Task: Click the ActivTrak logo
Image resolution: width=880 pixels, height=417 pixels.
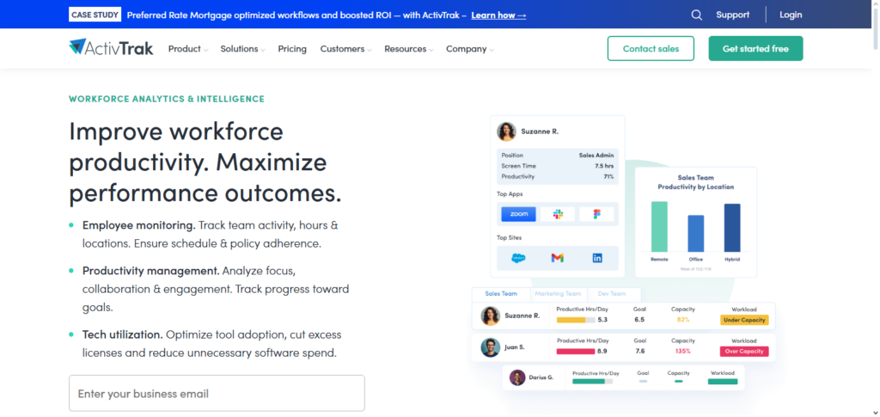Action: point(111,48)
